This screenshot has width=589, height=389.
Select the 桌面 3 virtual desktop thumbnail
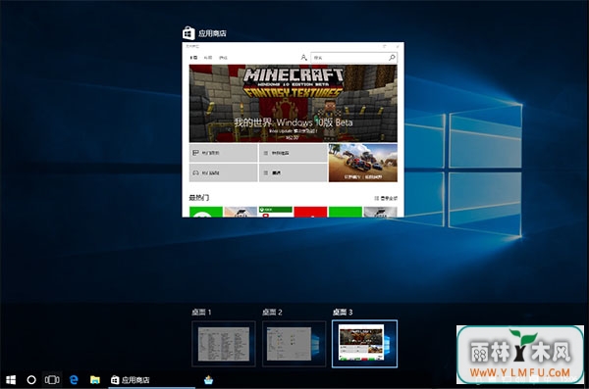pyautogui.click(x=365, y=344)
